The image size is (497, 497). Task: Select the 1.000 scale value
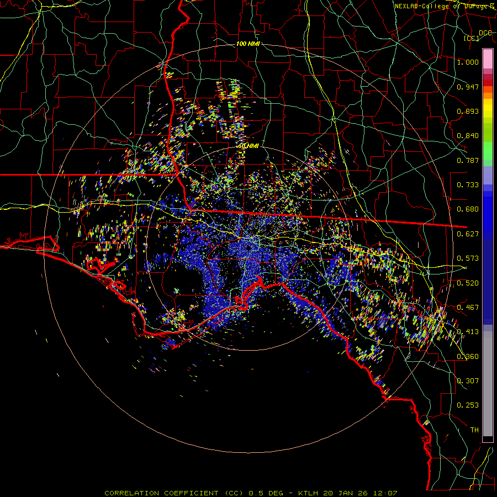(468, 62)
